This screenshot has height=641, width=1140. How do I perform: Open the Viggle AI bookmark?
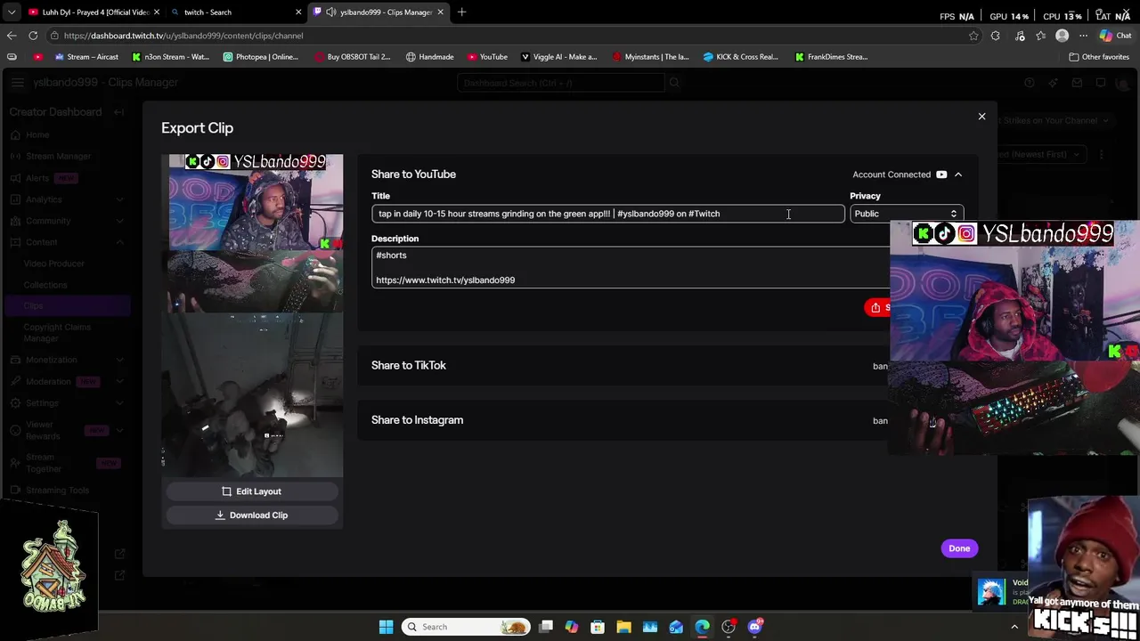559,57
